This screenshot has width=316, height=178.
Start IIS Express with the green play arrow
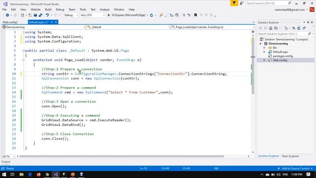click(109, 15)
